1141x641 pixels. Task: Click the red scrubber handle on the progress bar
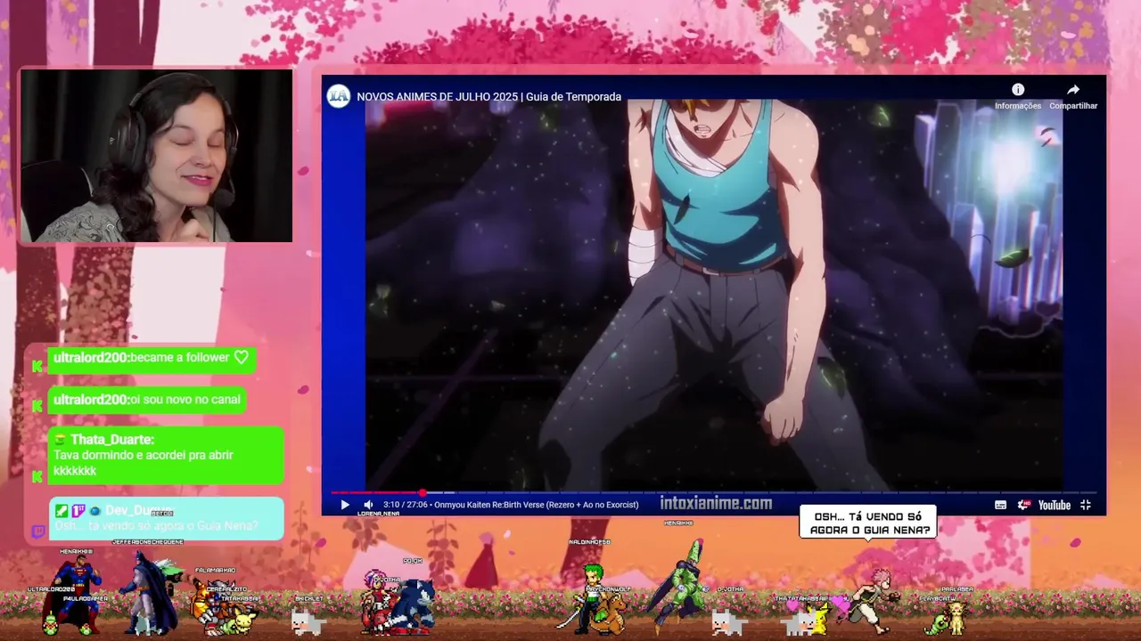tap(423, 492)
